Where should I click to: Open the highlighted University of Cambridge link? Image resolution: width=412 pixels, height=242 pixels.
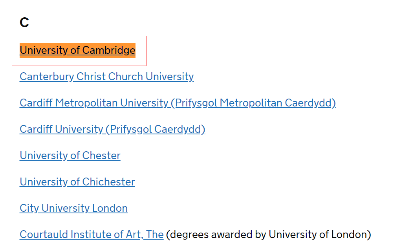click(x=77, y=50)
